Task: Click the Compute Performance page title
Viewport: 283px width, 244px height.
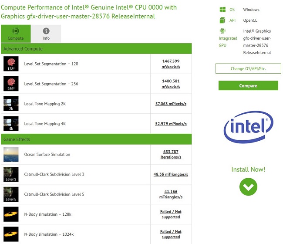Action: pyautogui.click(x=89, y=12)
